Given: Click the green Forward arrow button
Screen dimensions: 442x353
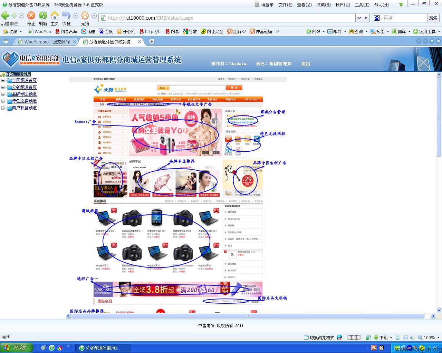Looking at the screenshot, I should click(14, 16).
